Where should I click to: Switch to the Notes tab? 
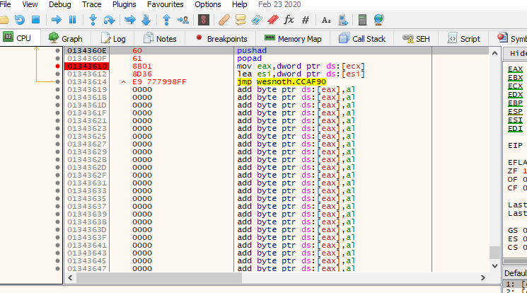[x=160, y=39]
